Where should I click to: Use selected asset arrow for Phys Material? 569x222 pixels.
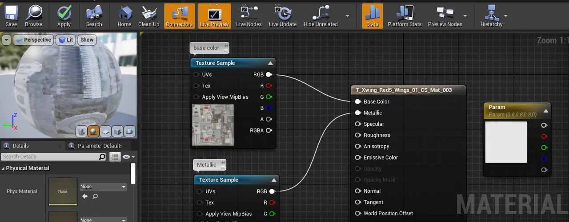(85, 196)
